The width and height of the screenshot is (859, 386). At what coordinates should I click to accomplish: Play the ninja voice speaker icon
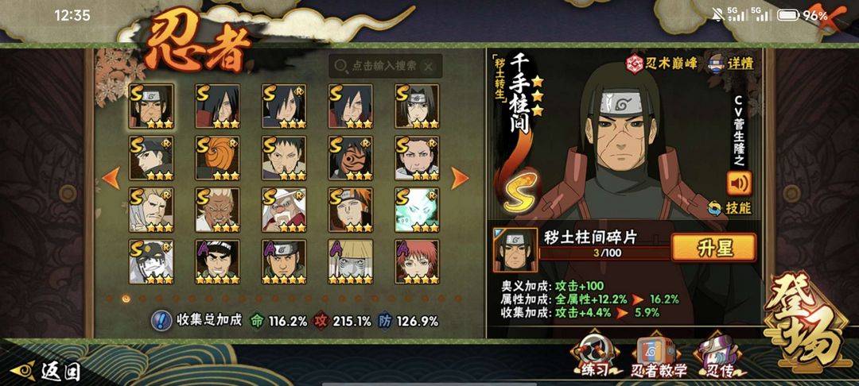pyautogui.click(x=739, y=183)
